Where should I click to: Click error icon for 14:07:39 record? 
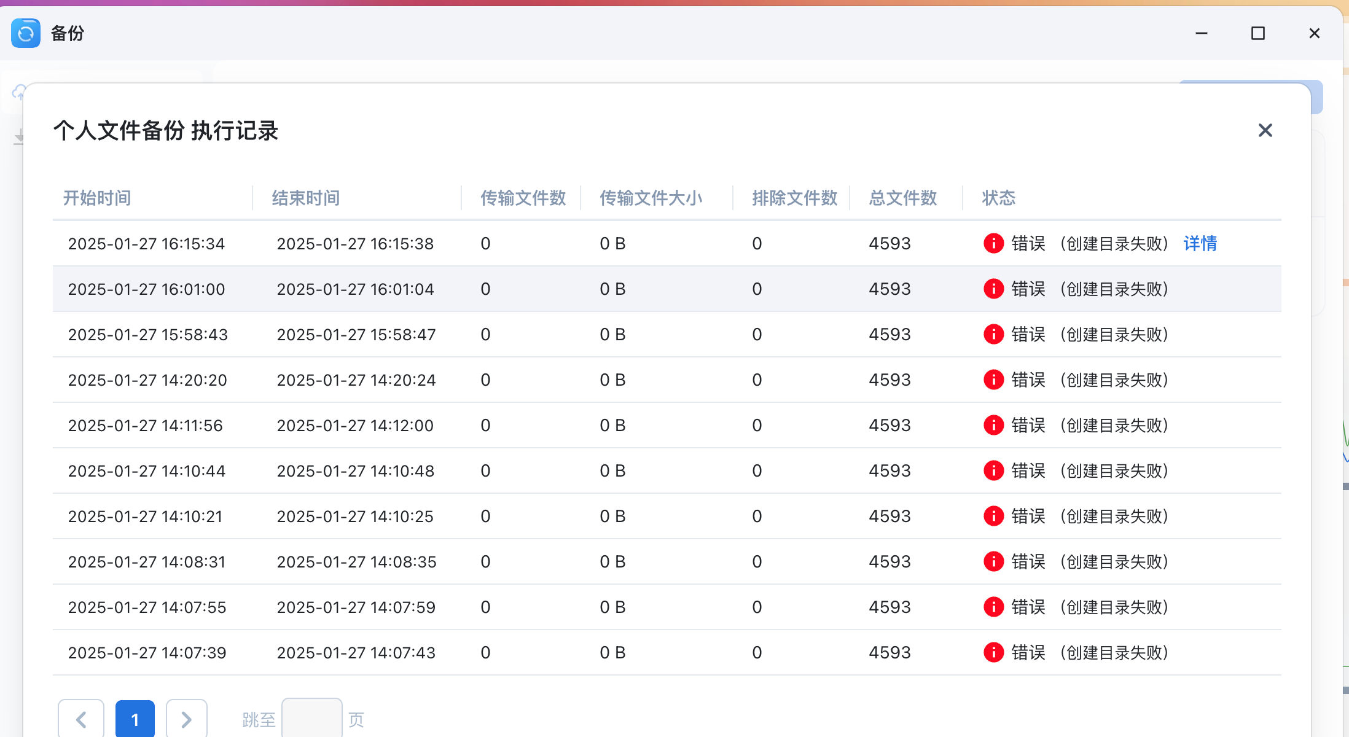(x=993, y=652)
